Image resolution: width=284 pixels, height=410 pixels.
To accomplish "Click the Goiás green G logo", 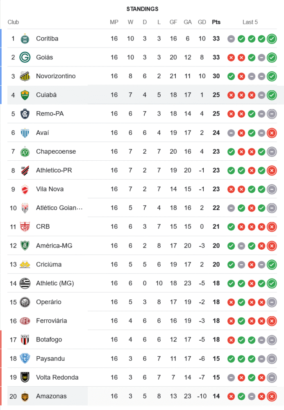I will pyautogui.click(x=25, y=57).
